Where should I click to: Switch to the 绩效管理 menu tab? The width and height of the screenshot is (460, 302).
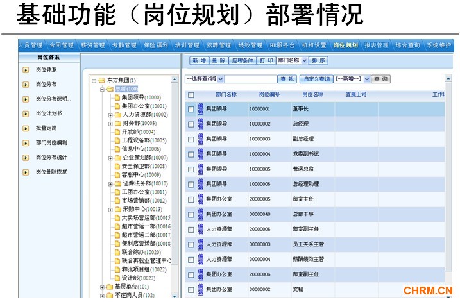[x=248, y=46]
